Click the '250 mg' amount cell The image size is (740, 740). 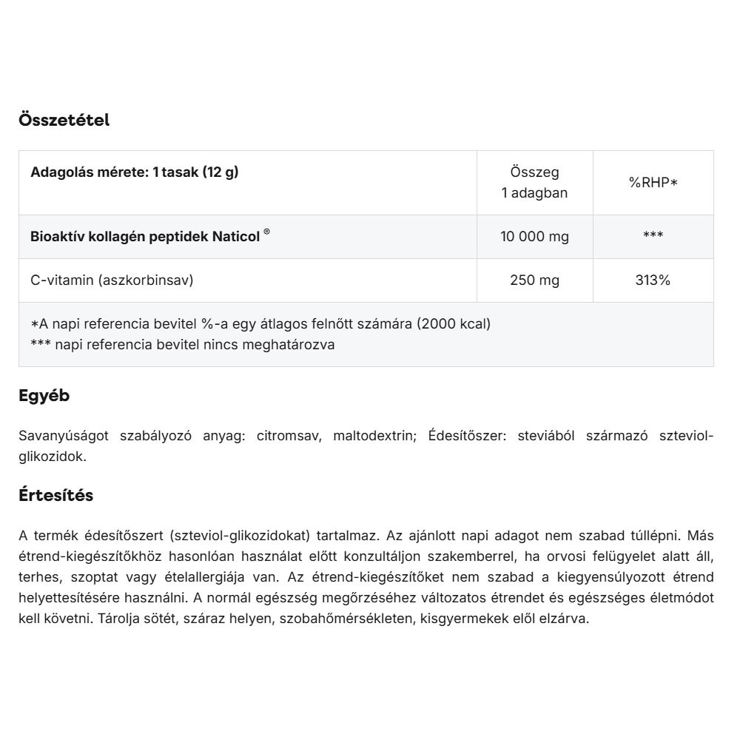pos(534,280)
